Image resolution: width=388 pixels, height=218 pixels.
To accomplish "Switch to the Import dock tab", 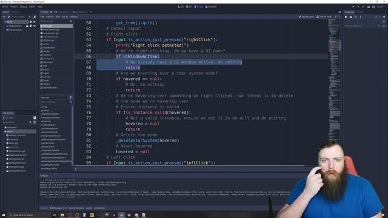I will [15, 12].
